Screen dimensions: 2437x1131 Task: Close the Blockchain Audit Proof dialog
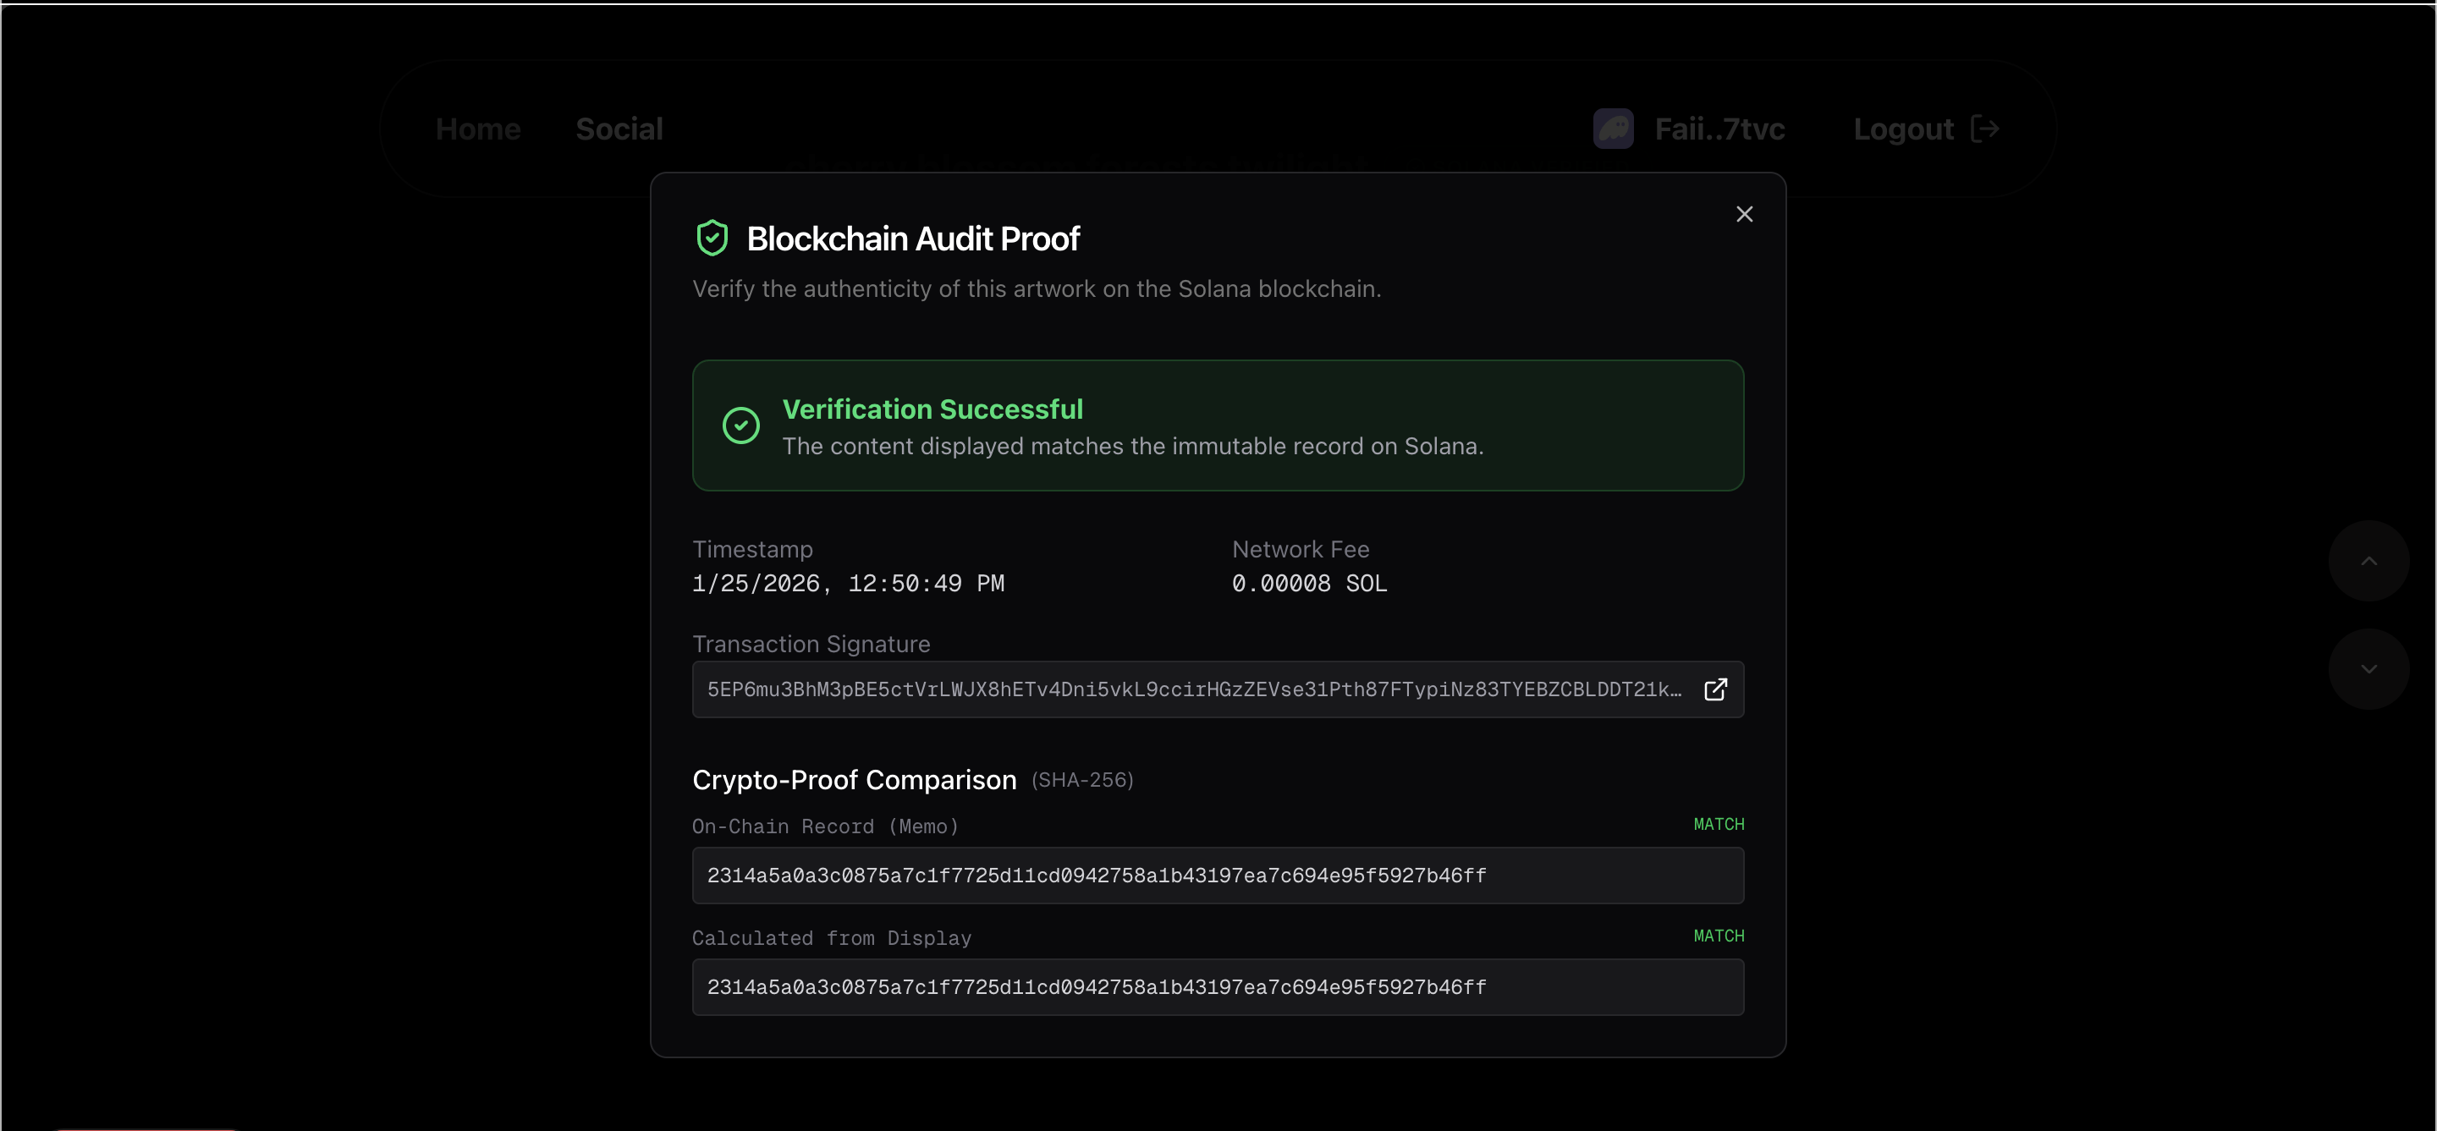1743,215
